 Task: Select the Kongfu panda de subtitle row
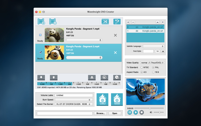(145, 31)
